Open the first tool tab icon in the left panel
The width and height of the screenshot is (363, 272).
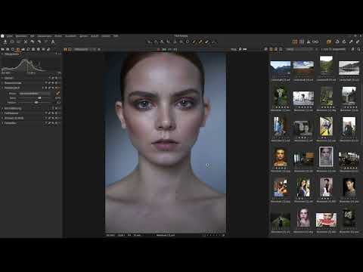(3, 49)
